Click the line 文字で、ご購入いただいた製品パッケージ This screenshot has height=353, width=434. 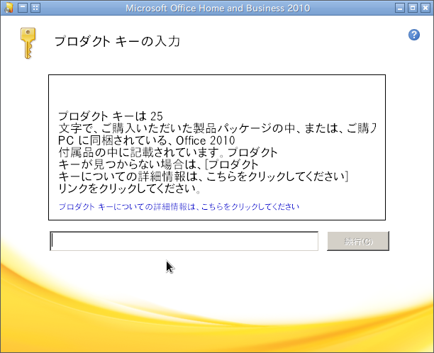[217, 128]
